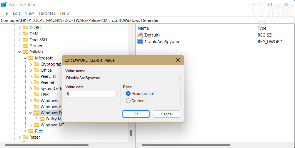Cancel the Edit DWORD dialog
This screenshot has width=295, height=148.
point(166,114)
